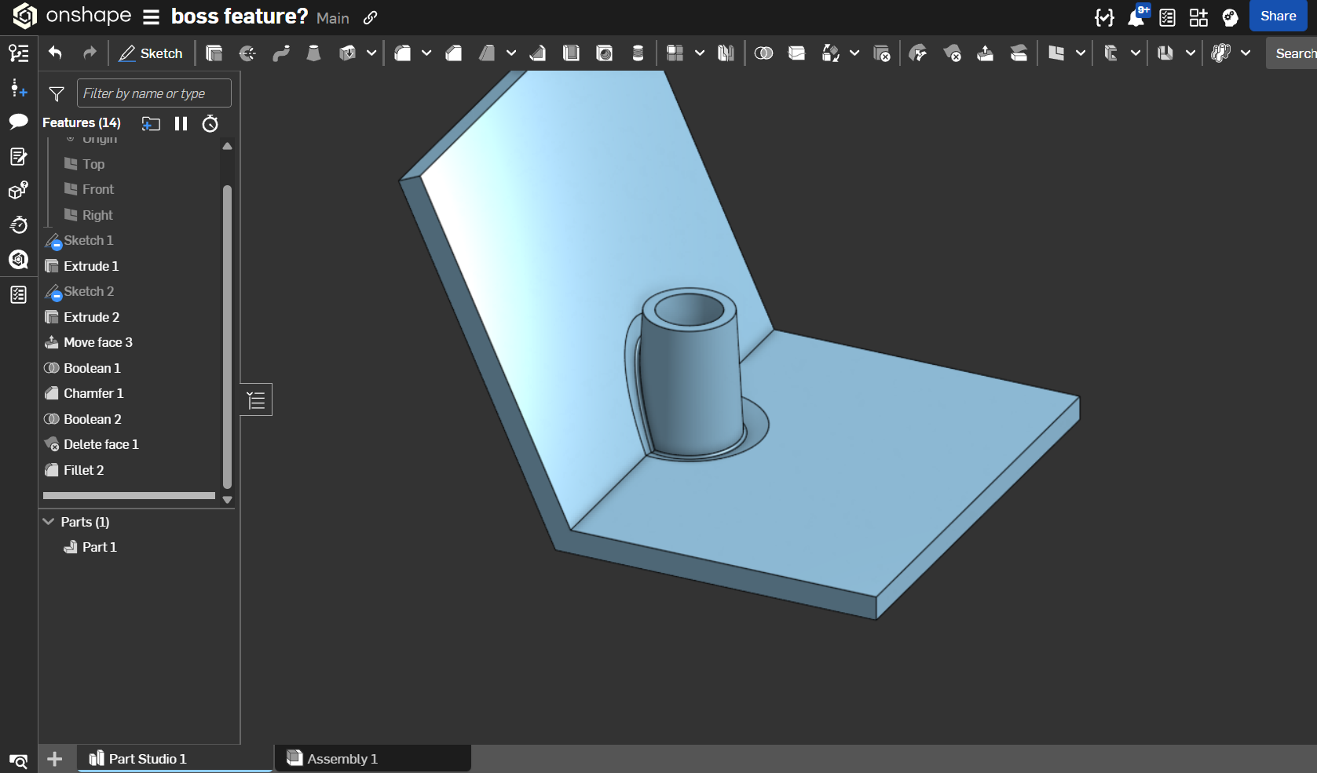This screenshot has height=773, width=1317.
Task: Click the blue Share button
Action: pyautogui.click(x=1278, y=16)
